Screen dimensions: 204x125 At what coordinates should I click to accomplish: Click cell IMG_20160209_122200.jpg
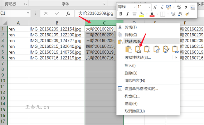point(57,35)
